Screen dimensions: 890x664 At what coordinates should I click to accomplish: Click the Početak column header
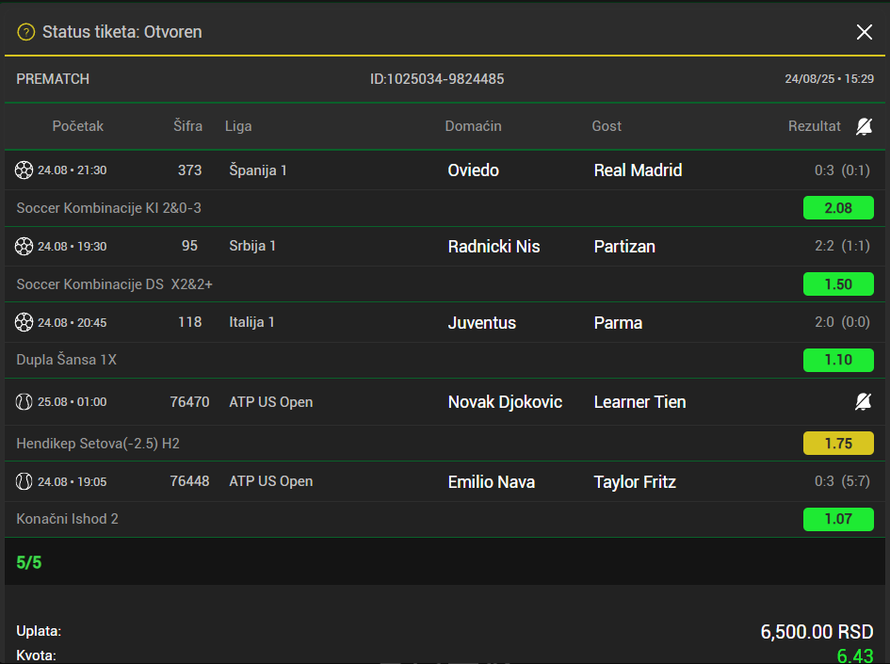click(x=78, y=126)
